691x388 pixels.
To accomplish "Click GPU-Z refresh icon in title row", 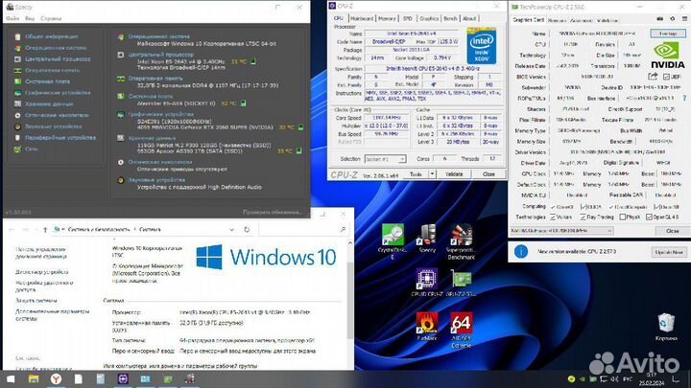I will click(672, 19).
